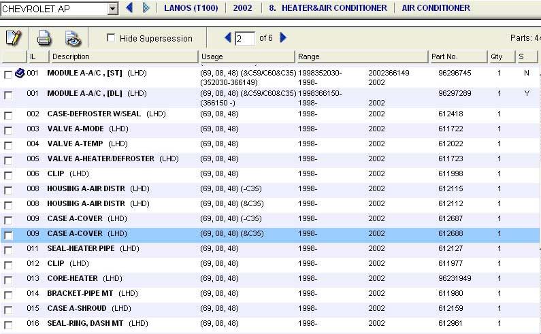Select supersession flag Y on MODULE [DL] row
Viewport: 541px width, 334px height.
[x=527, y=93]
